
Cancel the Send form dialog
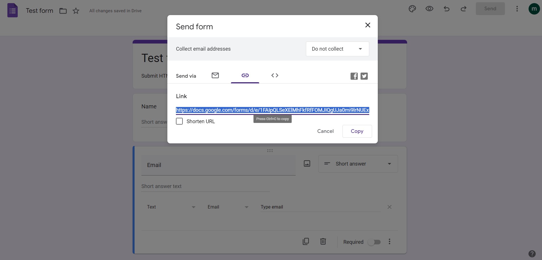click(x=325, y=131)
